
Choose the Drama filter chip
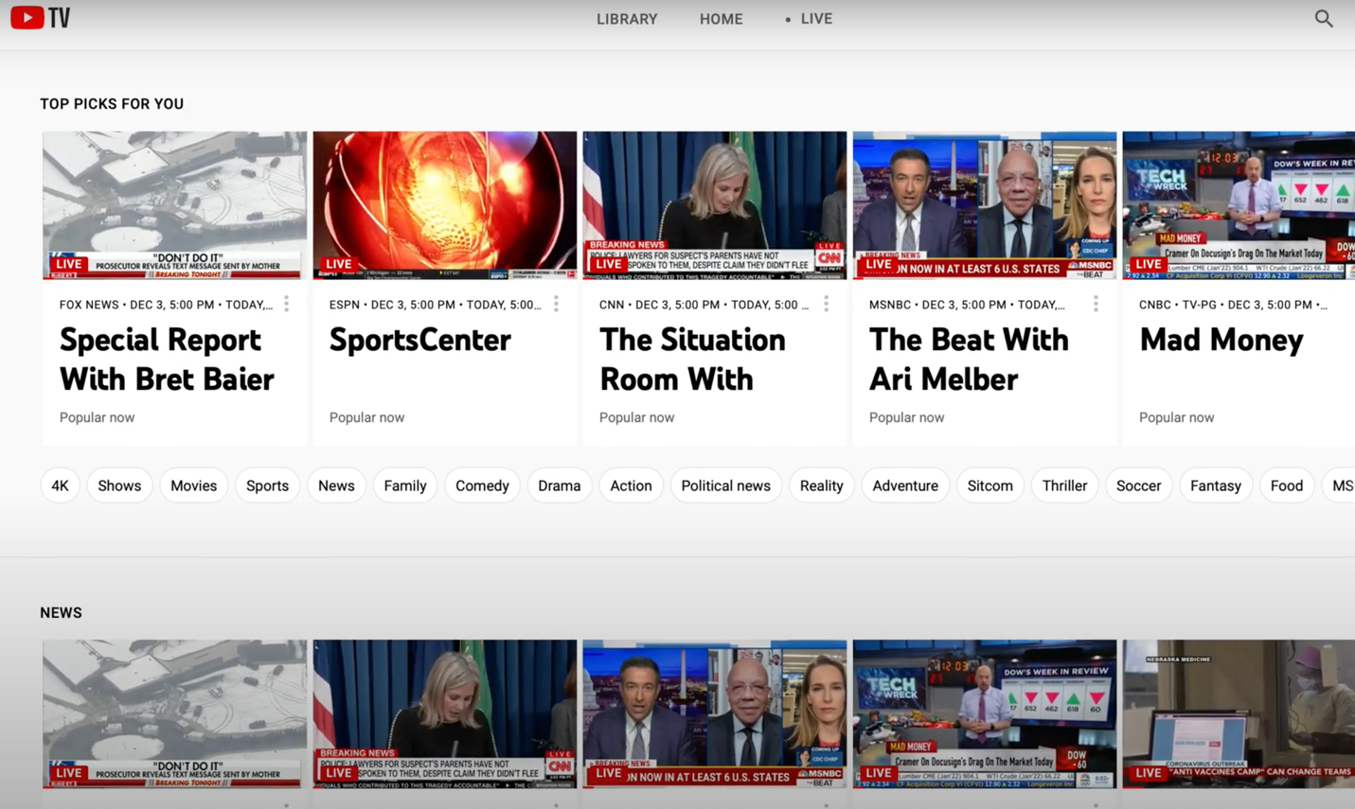pos(560,485)
